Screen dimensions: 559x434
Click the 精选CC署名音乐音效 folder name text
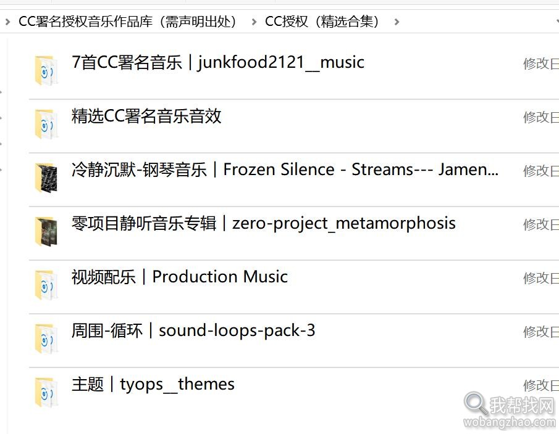146,117
